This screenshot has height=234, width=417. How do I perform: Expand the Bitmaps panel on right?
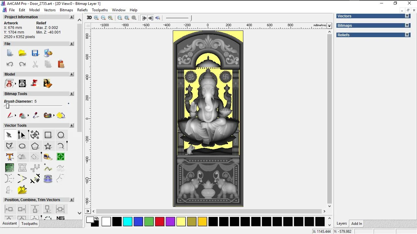pos(407,26)
